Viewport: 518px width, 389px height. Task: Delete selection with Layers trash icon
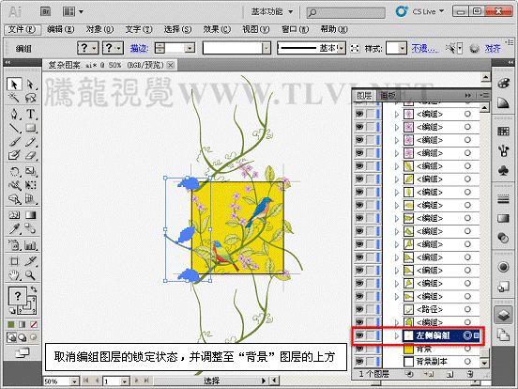469,374
